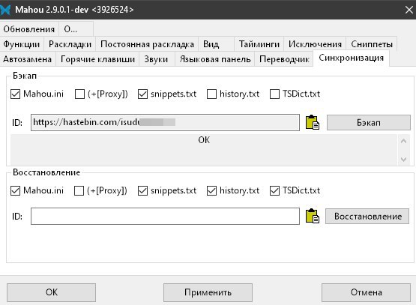
Task: Click the status log down arrow
Action: point(403,159)
